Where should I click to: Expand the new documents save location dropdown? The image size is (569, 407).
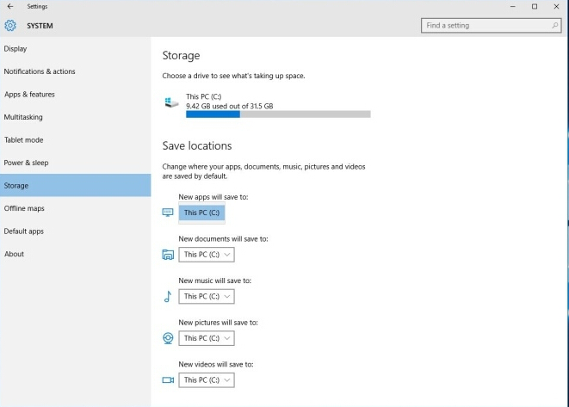(x=207, y=255)
